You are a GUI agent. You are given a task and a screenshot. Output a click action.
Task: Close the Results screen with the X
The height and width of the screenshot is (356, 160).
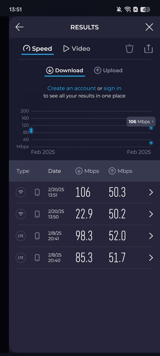[149, 27]
